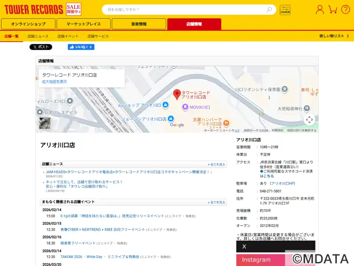This screenshot has height=266, width=354.
Task: Expand the 欲しい物リスト link
Action: point(333,36)
